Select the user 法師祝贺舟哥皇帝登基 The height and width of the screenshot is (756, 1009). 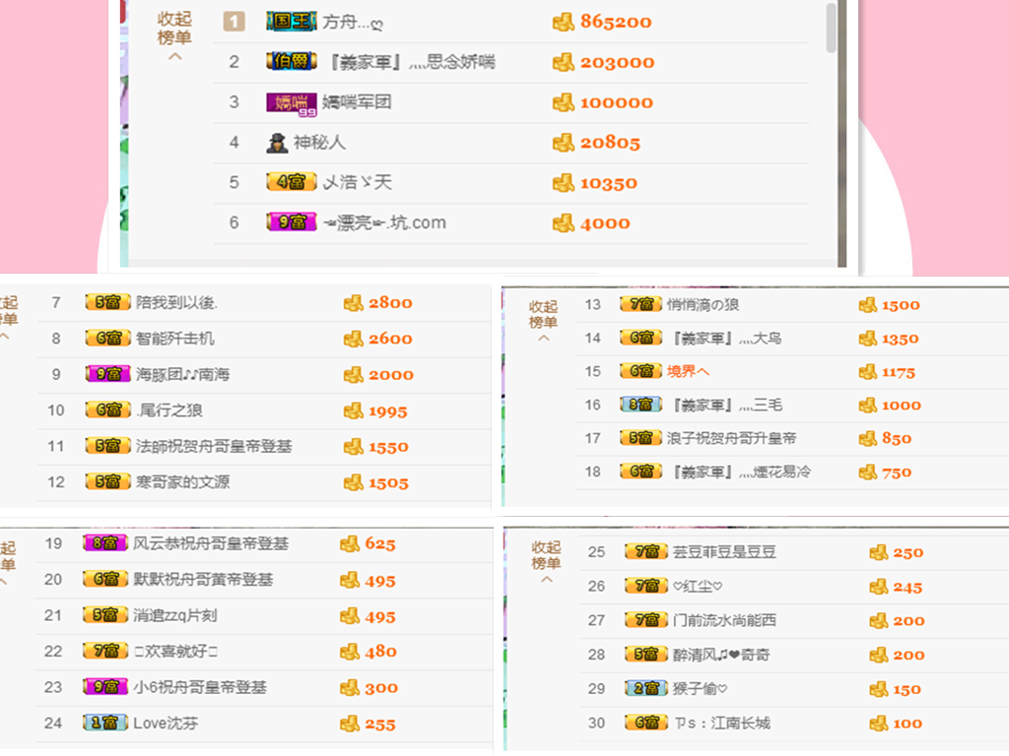(x=214, y=446)
